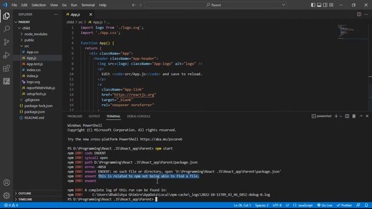Screen dimensions: 372x209
Task: Go to line via Ln 26, Col 1
Action: [x=242, y=205]
